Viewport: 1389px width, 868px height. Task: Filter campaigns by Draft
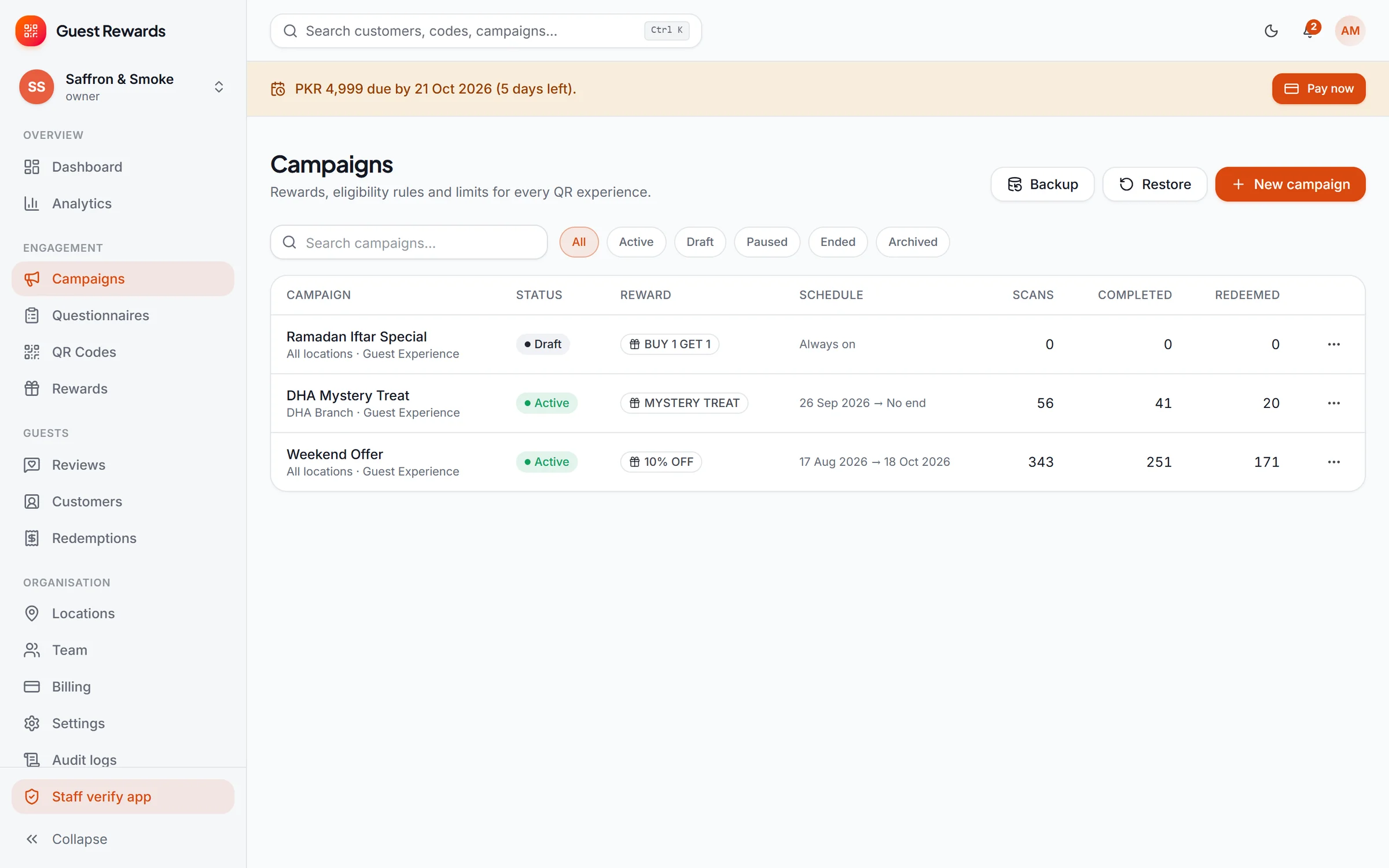tap(700, 242)
